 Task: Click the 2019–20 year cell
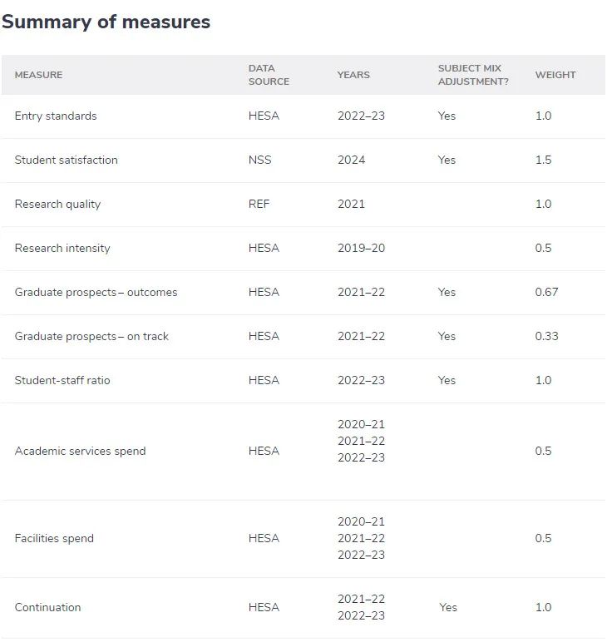tap(361, 249)
